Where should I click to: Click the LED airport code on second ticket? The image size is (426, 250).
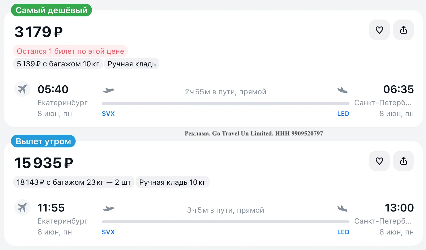[x=343, y=232]
